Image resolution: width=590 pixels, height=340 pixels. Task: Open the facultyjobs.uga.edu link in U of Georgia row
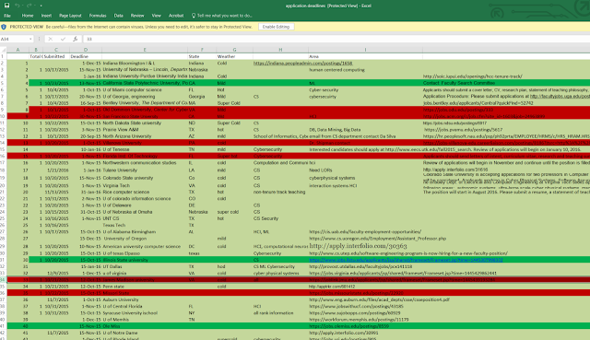(560, 96)
